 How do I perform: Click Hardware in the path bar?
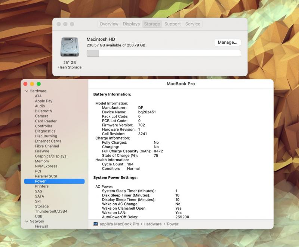[152, 224]
